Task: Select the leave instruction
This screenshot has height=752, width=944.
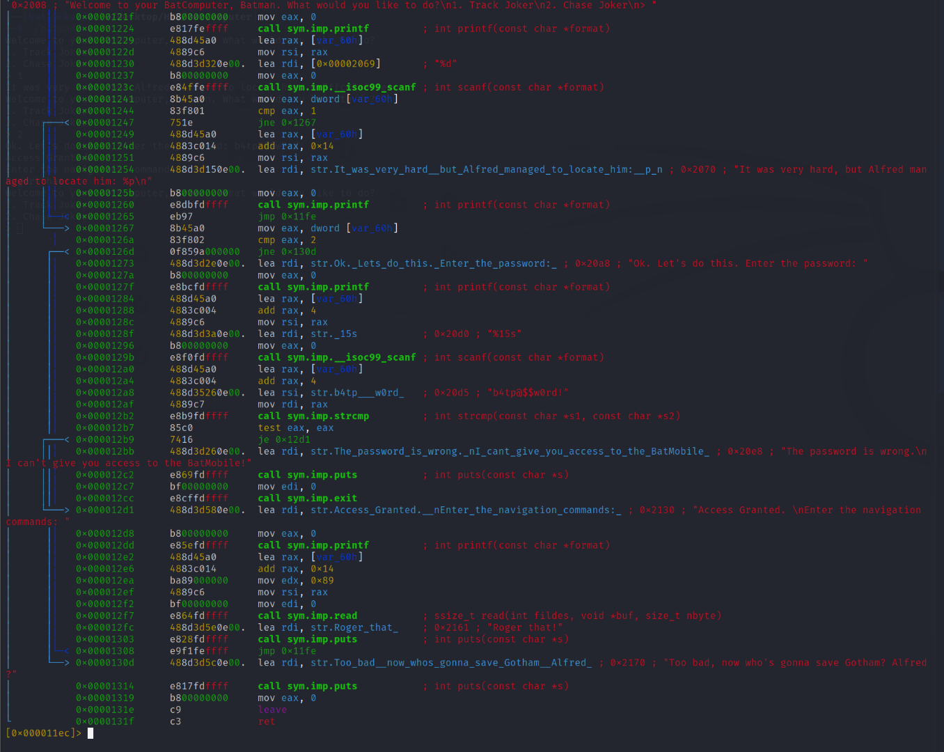Action: pyautogui.click(x=272, y=710)
